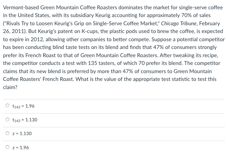This screenshot has height=157, width=226.
Task: Choose the t143 = 1.130 radio button
Action: (7, 120)
